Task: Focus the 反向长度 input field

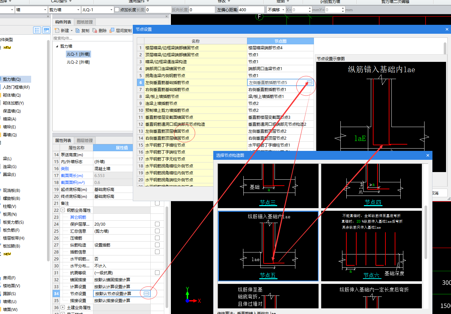Action: 202,10
